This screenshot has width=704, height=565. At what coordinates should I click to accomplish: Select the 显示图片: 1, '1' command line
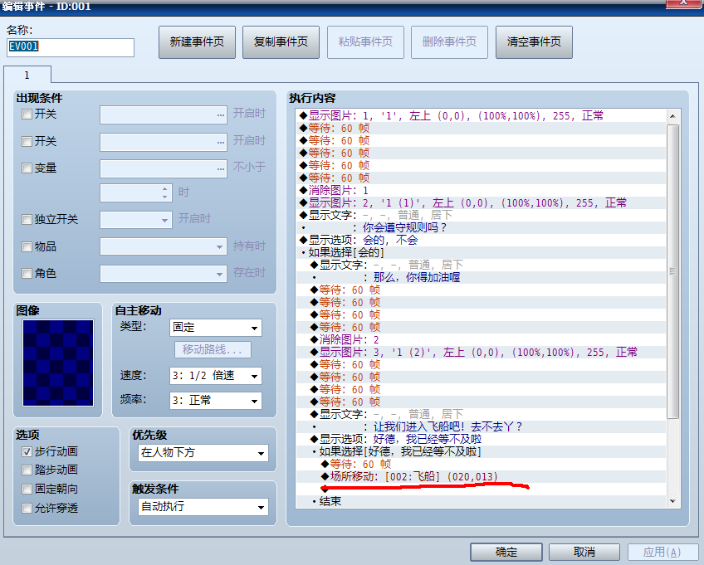coord(482,116)
